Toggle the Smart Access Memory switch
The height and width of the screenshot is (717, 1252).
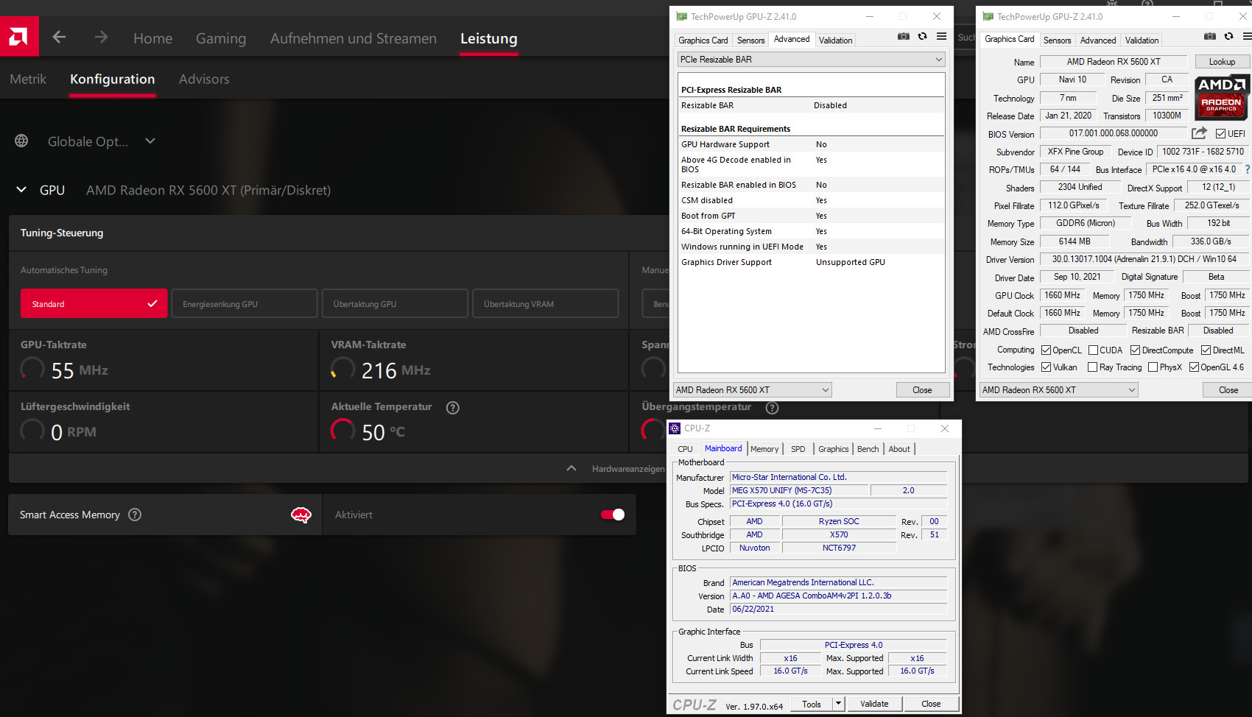[613, 515]
